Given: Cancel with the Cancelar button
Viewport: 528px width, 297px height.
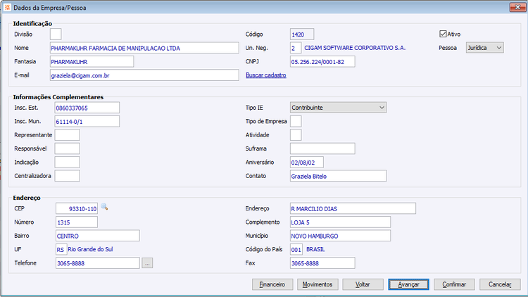Looking at the screenshot, I should coord(500,284).
